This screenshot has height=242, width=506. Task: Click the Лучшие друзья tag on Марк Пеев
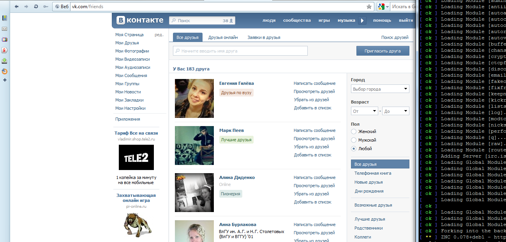pyautogui.click(x=236, y=140)
